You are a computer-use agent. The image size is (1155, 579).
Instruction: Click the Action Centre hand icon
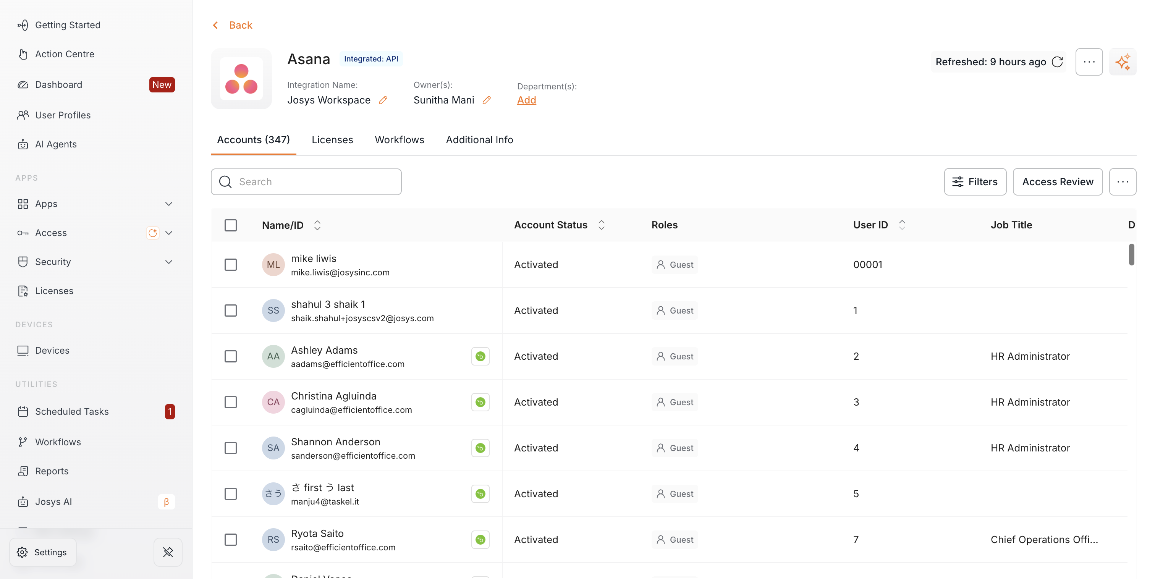tap(23, 54)
